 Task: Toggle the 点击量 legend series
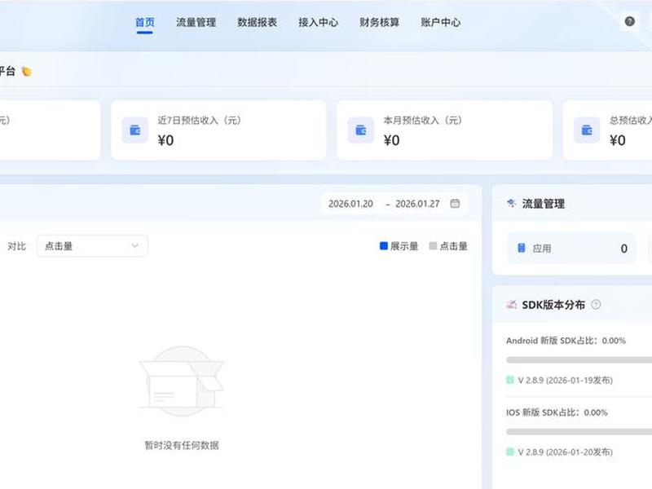click(448, 246)
